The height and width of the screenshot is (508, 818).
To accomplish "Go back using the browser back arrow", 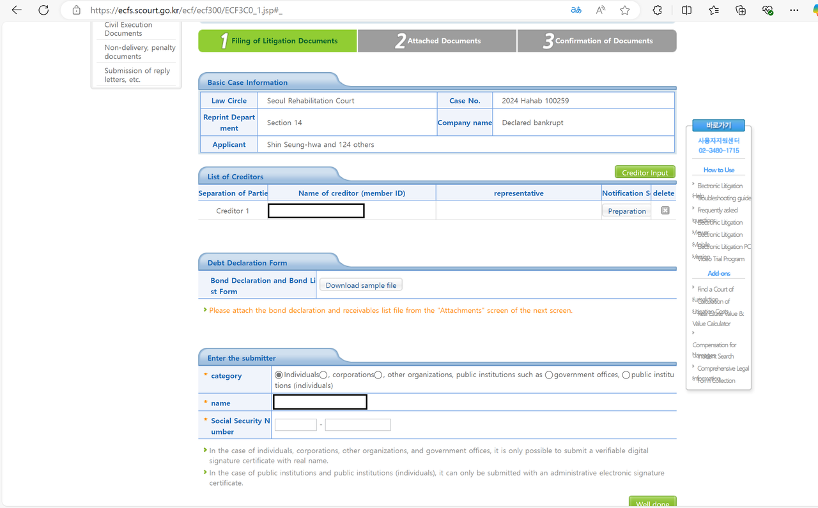I will (17, 10).
